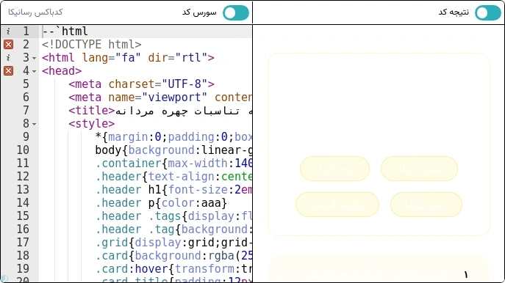Image resolution: width=505 pixels, height=283 pixels.
Task: Click the <!DOCTYPE html> code line
Action: tap(92, 44)
